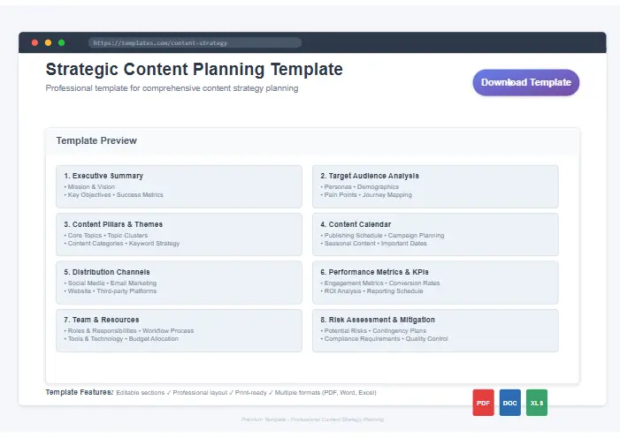Click the Template Features label
This screenshot has width=620, height=438.
pyautogui.click(x=80, y=392)
